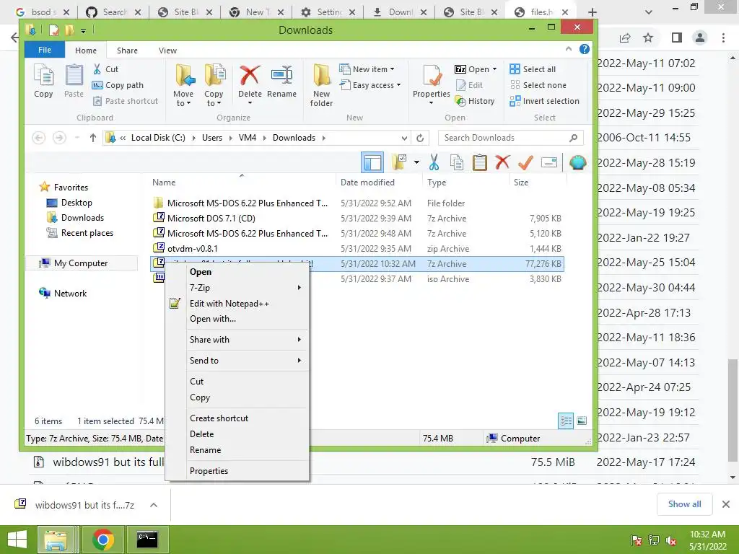Go up one folder with the arrow
Image resolution: width=739 pixels, height=554 pixels.
[x=93, y=138]
